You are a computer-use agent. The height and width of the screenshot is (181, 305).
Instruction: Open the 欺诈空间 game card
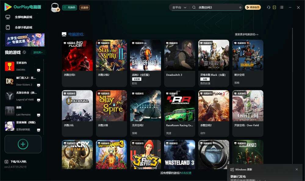[248, 63]
